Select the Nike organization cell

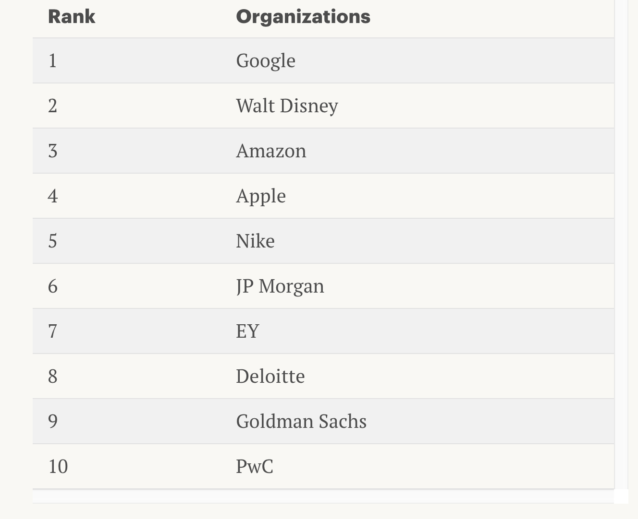coord(255,241)
